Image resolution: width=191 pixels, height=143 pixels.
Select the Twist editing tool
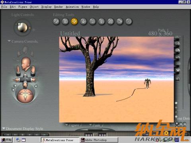(x=65, y=21)
